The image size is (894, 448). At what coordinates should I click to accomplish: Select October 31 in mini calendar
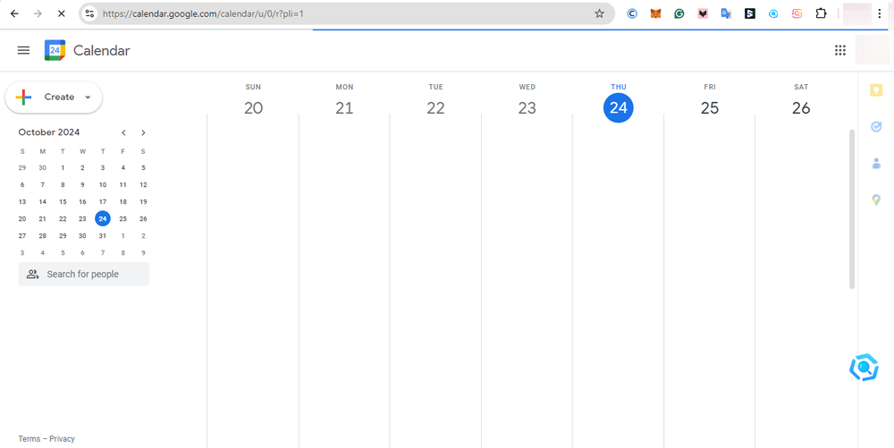tap(103, 236)
